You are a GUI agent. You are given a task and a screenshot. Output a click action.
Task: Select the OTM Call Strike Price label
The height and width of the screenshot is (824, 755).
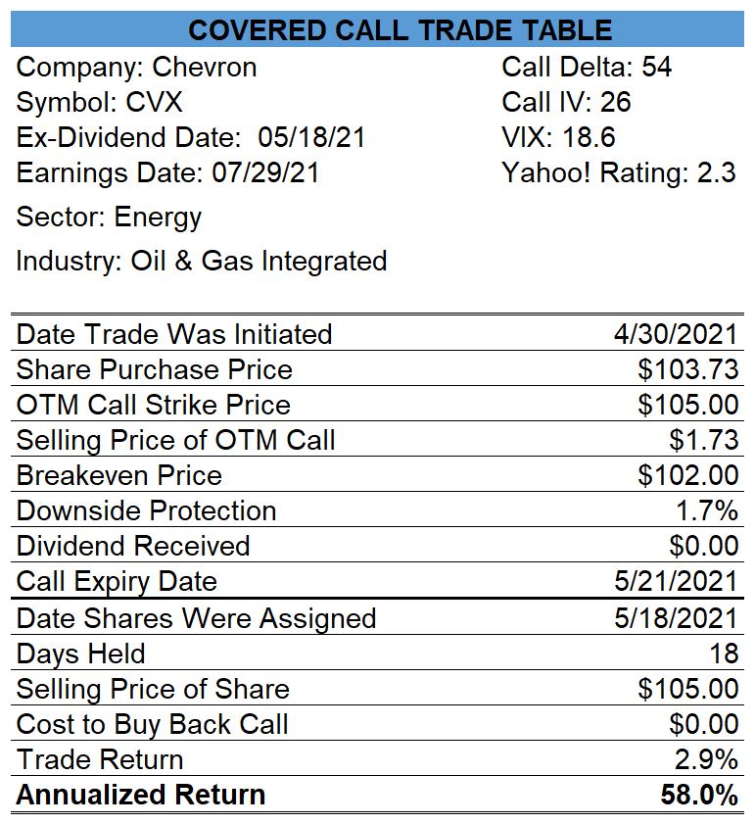click(x=154, y=405)
